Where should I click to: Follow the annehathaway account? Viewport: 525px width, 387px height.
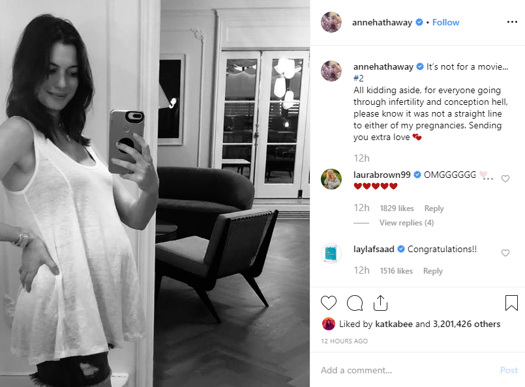coord(445,22)
